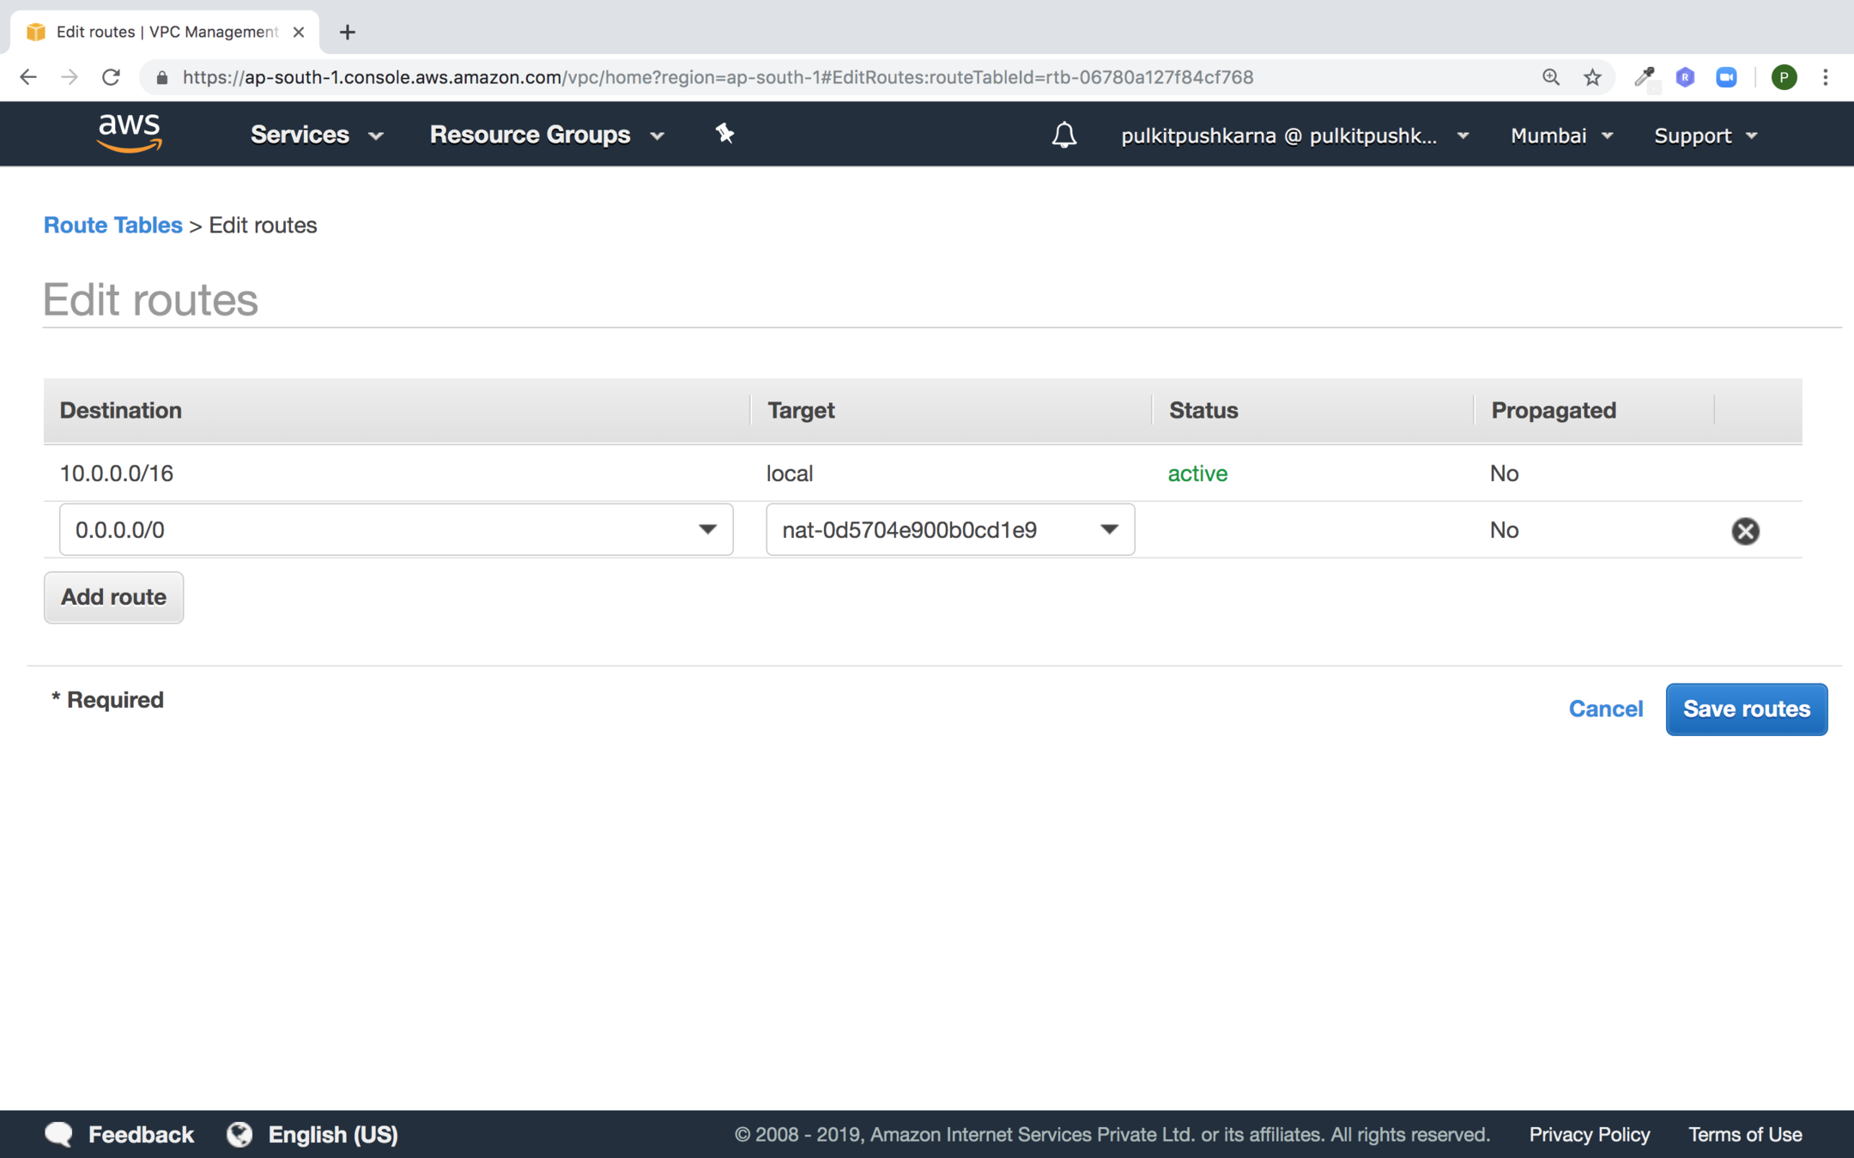This screenshot has height=1158, width=1854.
Task: Reload the page using refresh icon
Action: (x=111, y=77)
